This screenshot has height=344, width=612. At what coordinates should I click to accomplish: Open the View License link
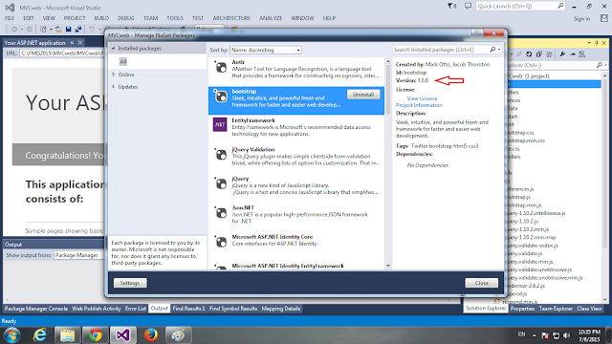[422, 98]
